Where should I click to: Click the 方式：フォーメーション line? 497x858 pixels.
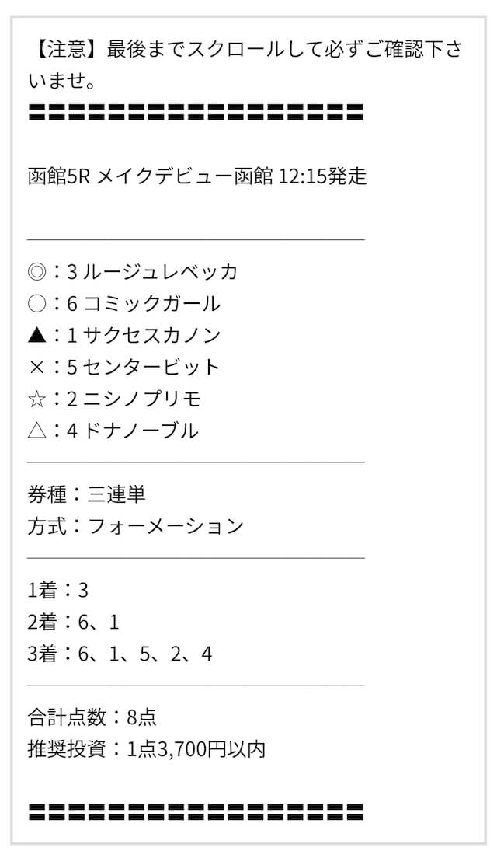point(136,526)
